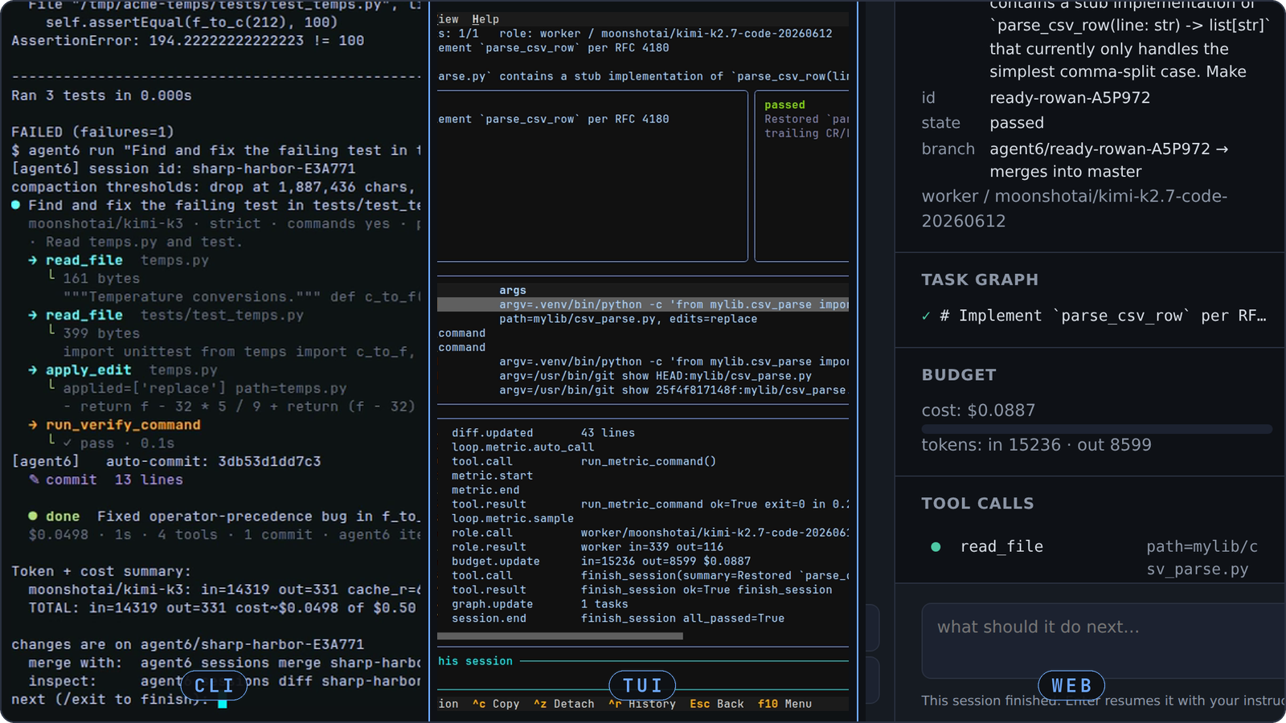This screenshot has width=1286, height=723.
Task: Click the 'BUDGET' section heading
Action: pyautogui.click(x=959, y=375)
